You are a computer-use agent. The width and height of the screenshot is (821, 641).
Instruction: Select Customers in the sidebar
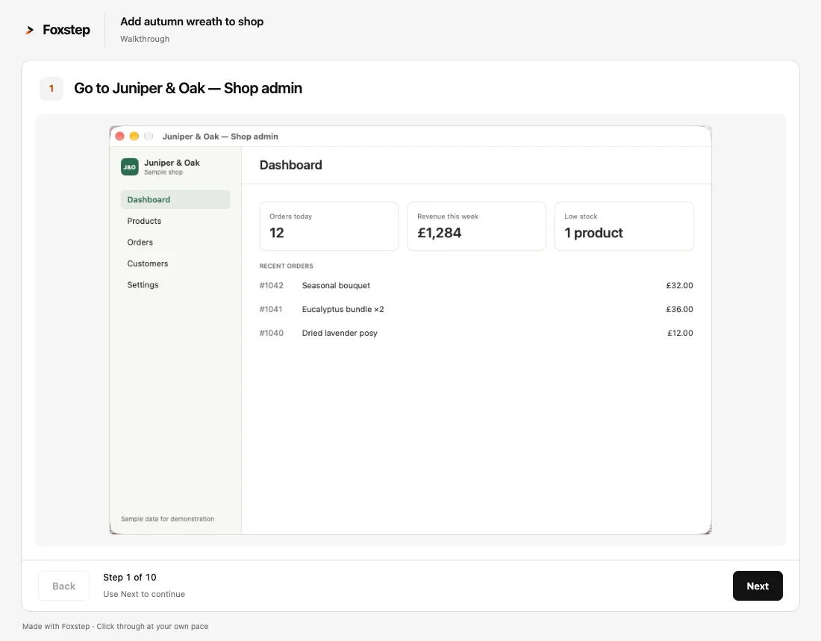(175, 263)
